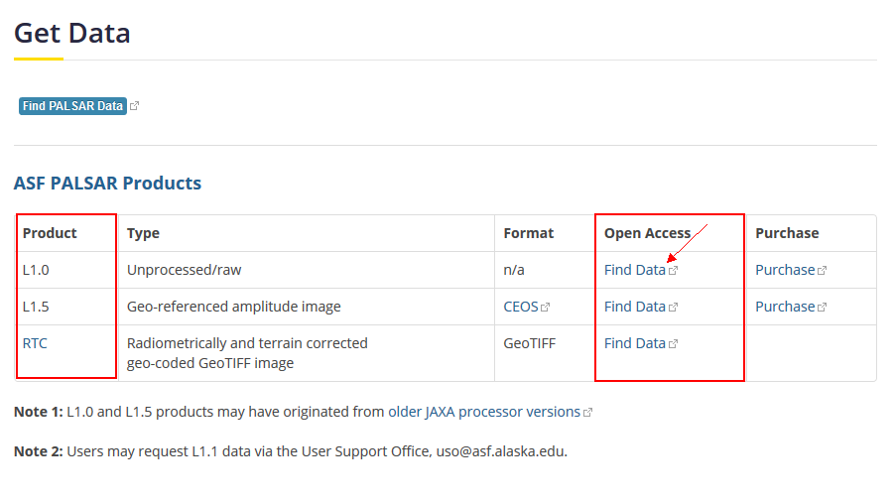Click external-link icon after L1.5 Find Data
Viewport: 894px width, 501px height.
(674, 308)
